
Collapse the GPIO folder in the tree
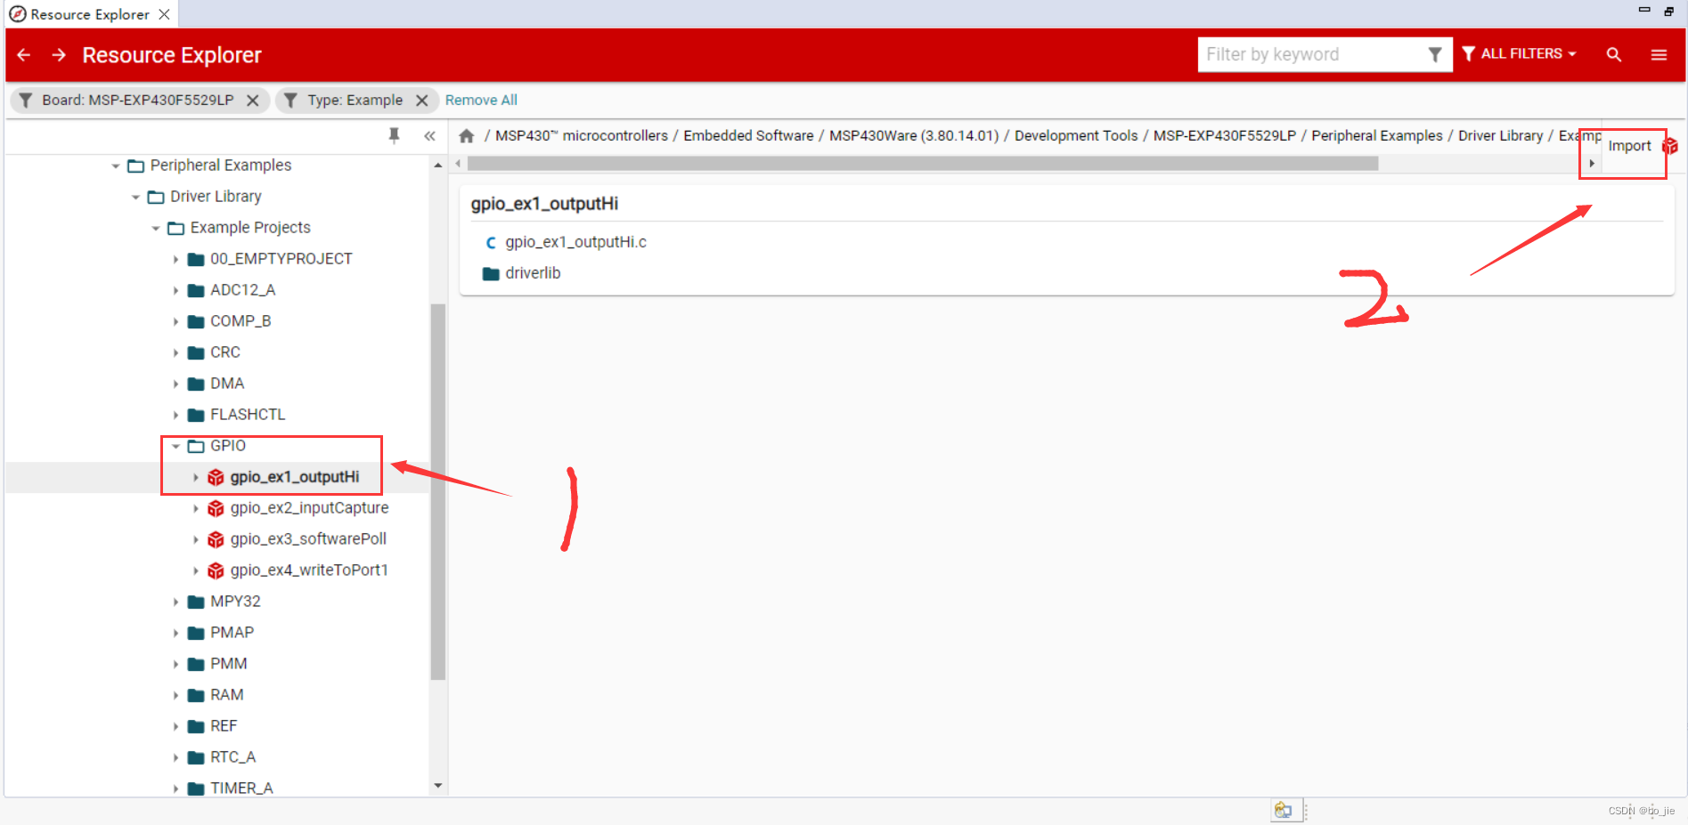click(175, 446)
